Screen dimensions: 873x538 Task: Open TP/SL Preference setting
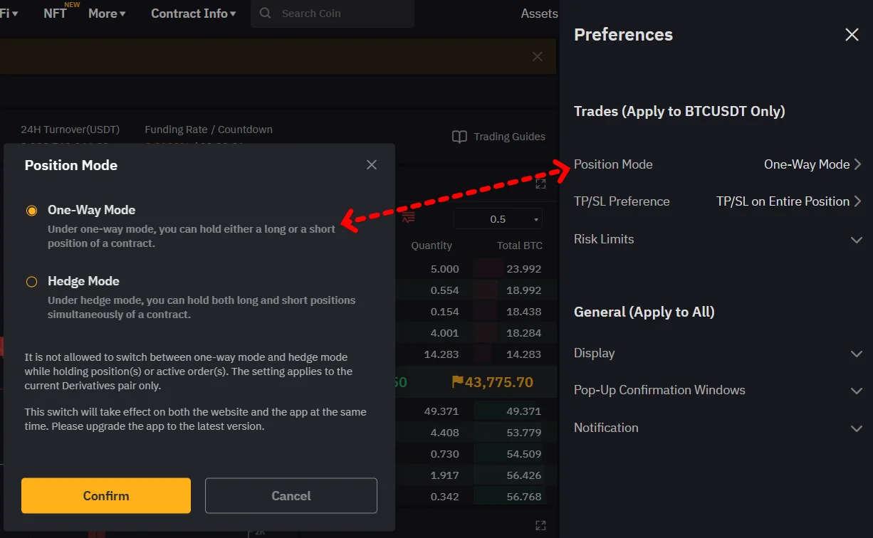pyautogui.click(x=857, y=201)
